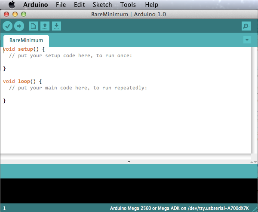This screenshot has height=212, width=258.
Task: Open the Help menu
Action: (x=151, y=5)
